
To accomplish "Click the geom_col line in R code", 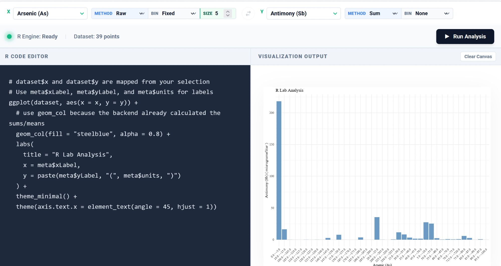I will tap(93, 134).
